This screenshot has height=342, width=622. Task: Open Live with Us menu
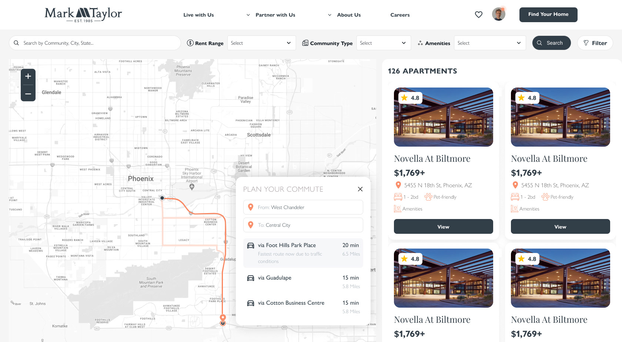(198, 15)
